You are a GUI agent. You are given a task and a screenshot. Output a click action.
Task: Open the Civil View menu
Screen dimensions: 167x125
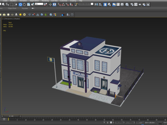click(x=54, y=1)
